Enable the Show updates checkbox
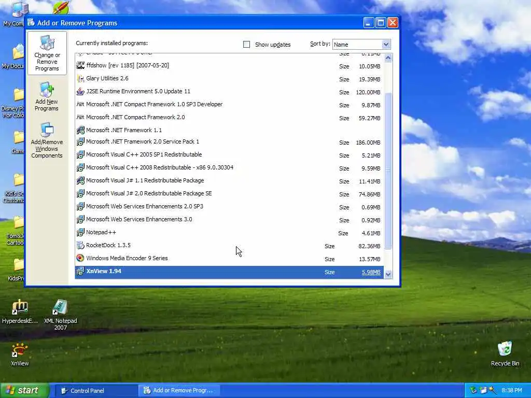 [246, 45]
